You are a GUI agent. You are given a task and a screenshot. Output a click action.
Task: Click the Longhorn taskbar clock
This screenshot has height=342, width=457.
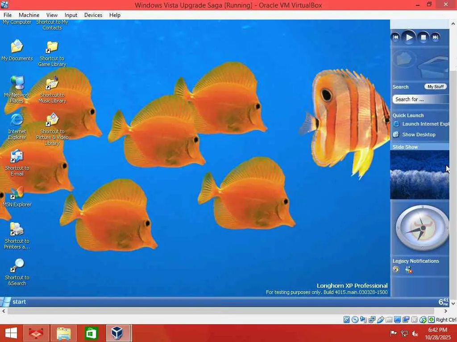443,302
